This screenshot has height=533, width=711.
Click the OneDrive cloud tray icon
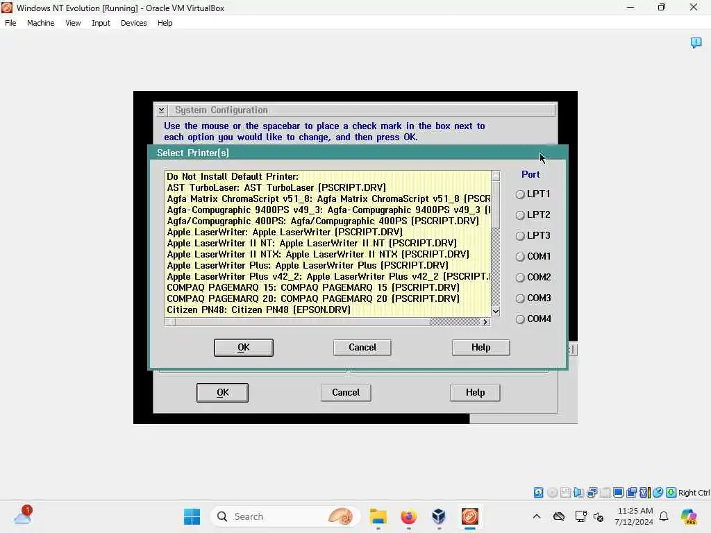(x=559, y=516)
